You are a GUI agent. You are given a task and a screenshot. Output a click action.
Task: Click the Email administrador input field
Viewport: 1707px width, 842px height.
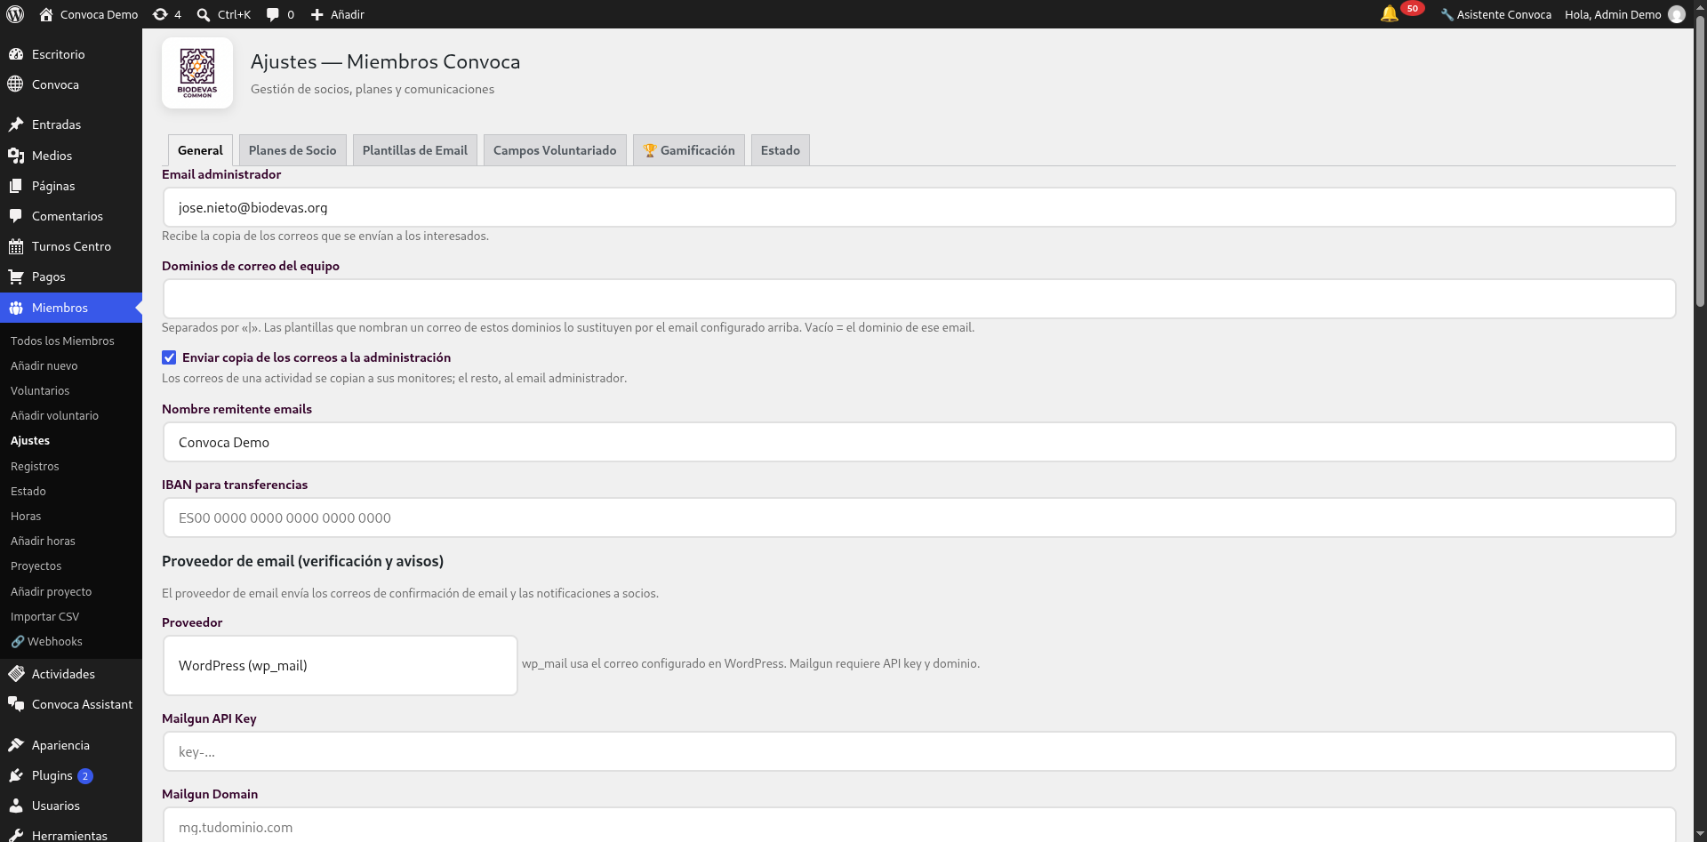(919, 207)
